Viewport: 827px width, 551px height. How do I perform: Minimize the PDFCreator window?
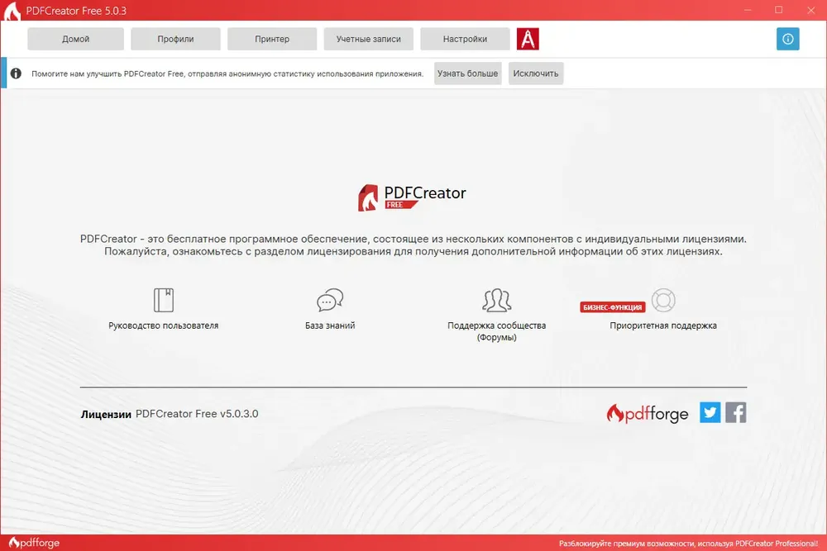click(x=748, y=10)
